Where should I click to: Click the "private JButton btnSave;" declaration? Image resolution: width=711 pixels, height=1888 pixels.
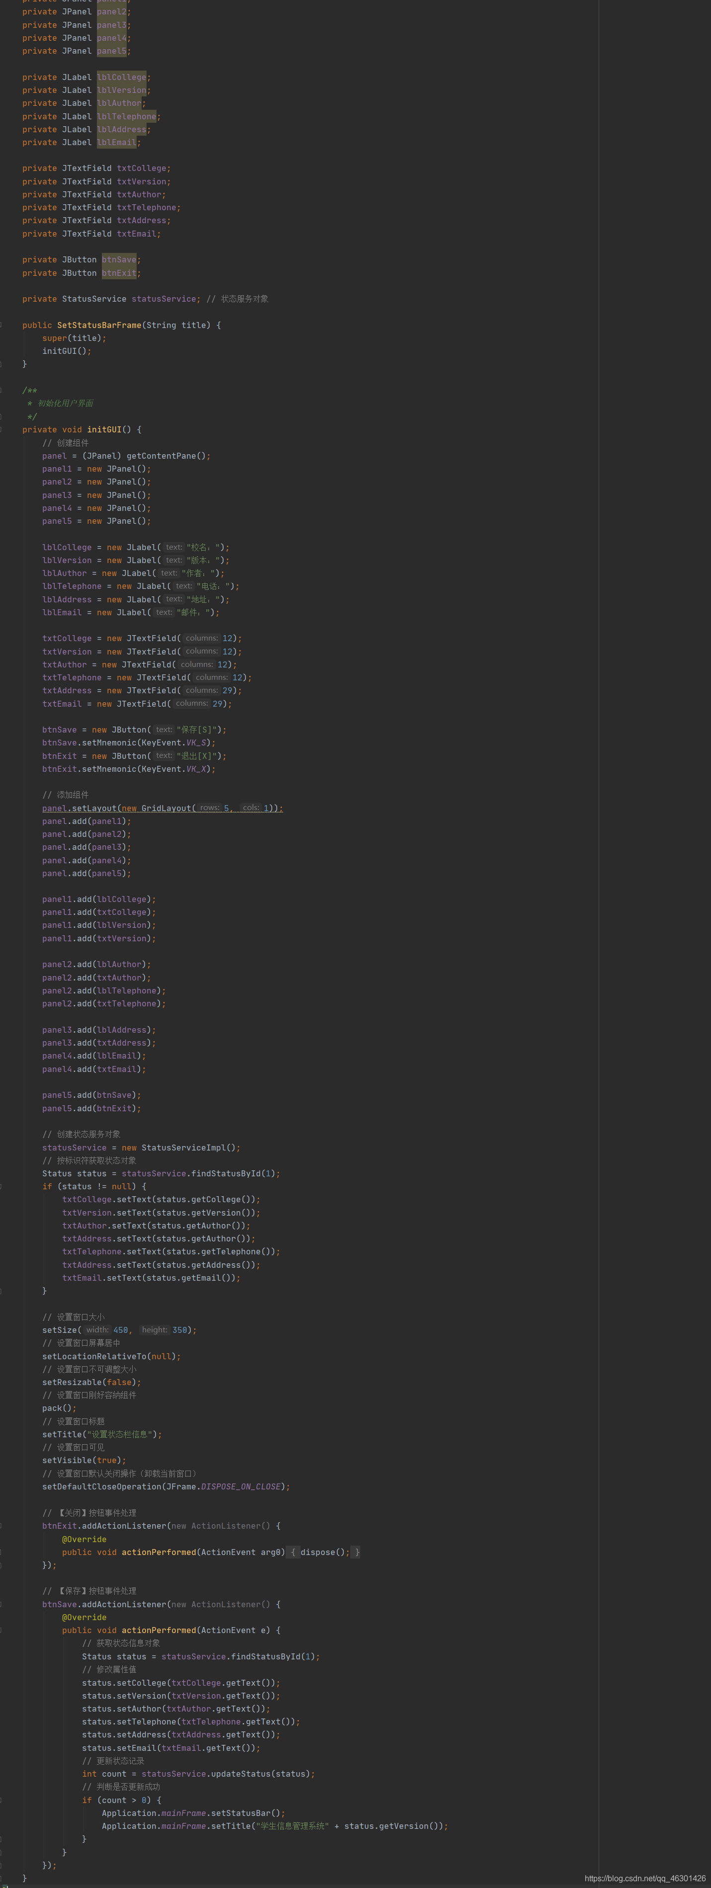pyautogui.click(x=81, y=259)
